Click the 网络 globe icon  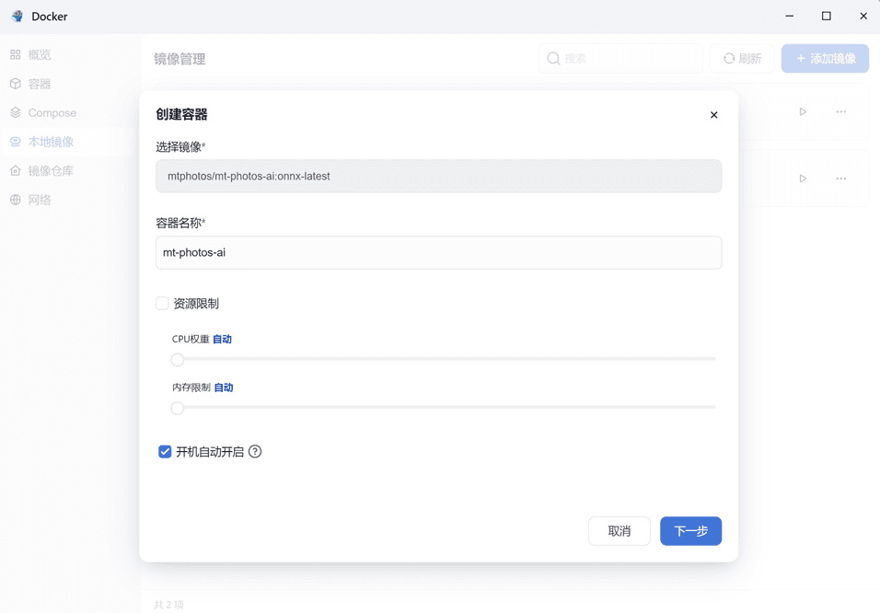click(x=16, y=200)
